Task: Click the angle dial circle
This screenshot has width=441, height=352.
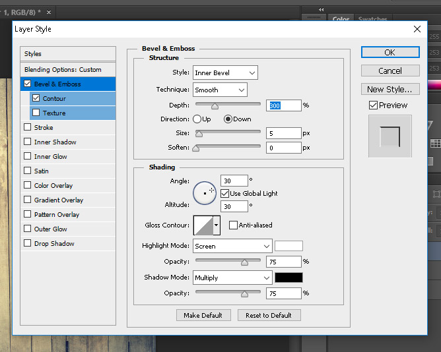Action: point(205,192)
